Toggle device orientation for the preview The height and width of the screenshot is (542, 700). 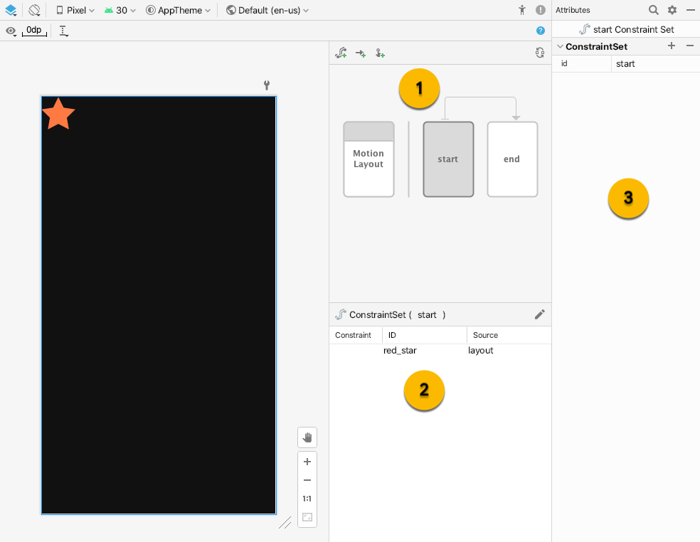click(33, 9)
